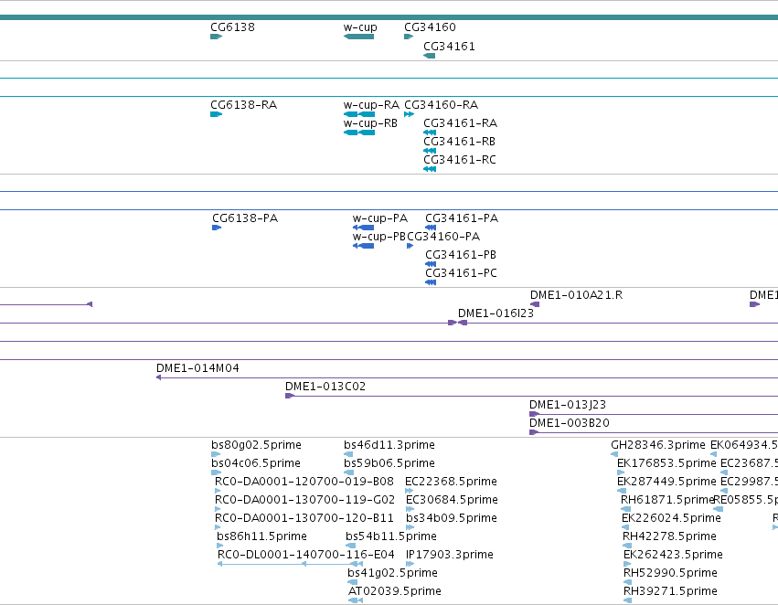Click the CG34161-PC label
Screen dimensions: 778x605
point(461,274)
